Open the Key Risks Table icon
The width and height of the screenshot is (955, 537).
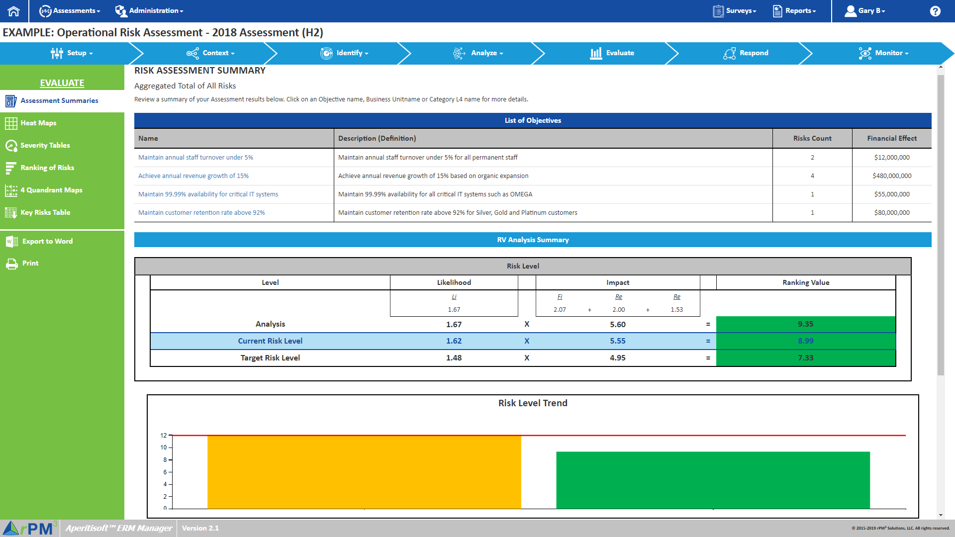pyautogui.click(x=11, y=213)
